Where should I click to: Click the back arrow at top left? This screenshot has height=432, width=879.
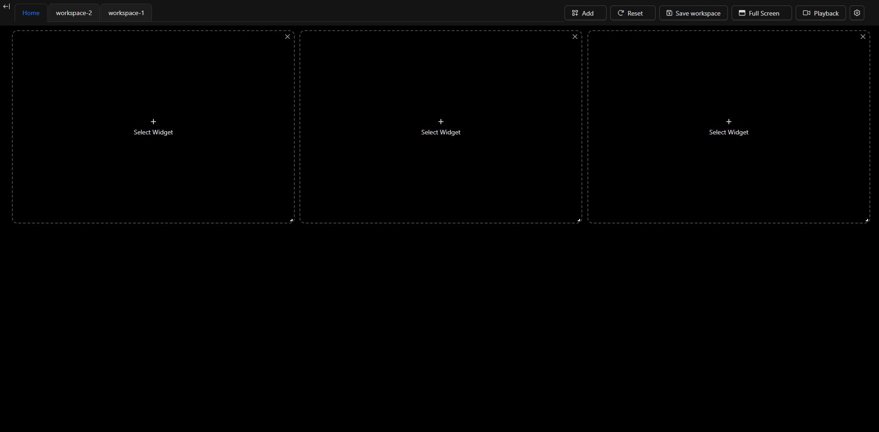6,6
